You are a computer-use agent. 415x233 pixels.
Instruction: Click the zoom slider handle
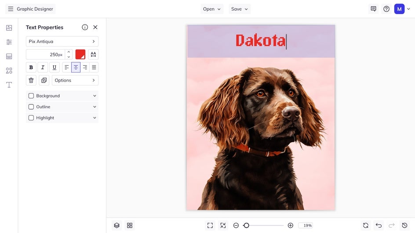246,226
